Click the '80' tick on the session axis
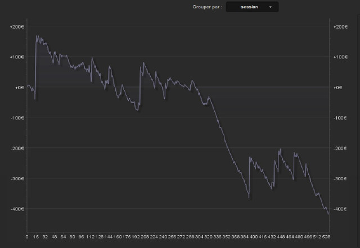 pyautogui.click(x=72, y=237)
